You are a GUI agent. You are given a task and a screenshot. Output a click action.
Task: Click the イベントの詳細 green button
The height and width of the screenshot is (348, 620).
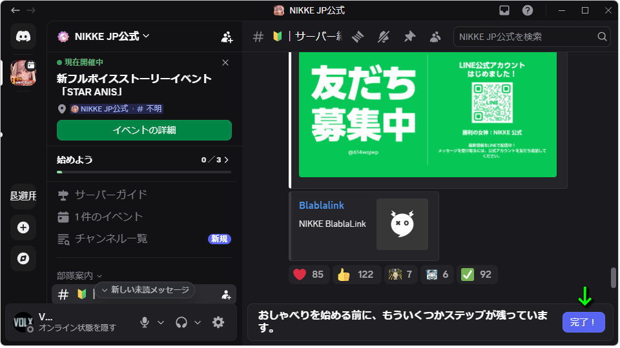(144, 130)
